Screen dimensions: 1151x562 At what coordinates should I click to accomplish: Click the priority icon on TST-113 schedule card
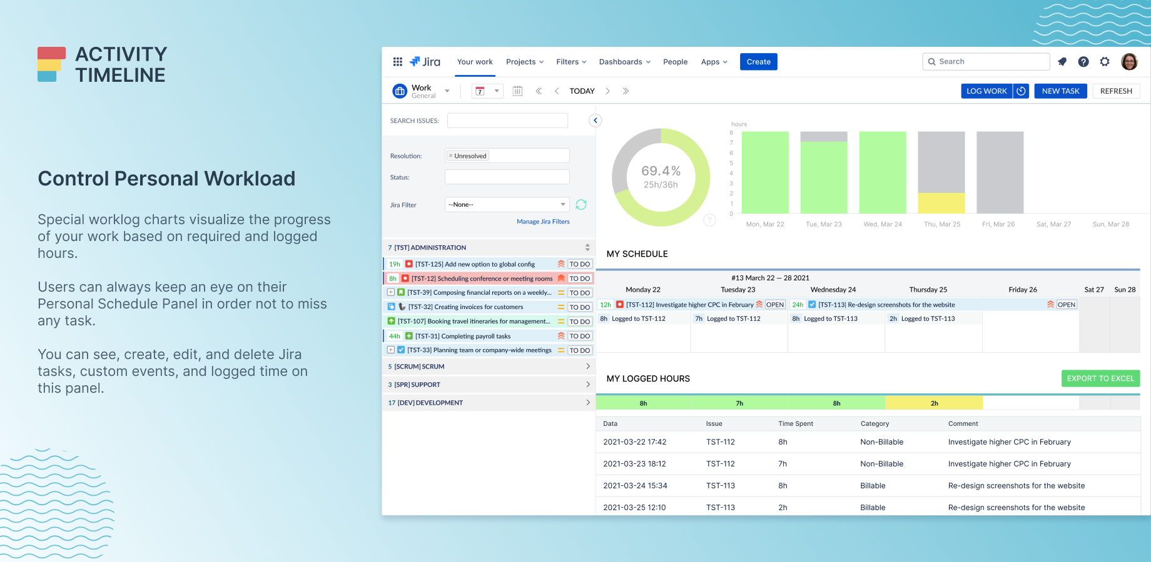coord(1050,305)
